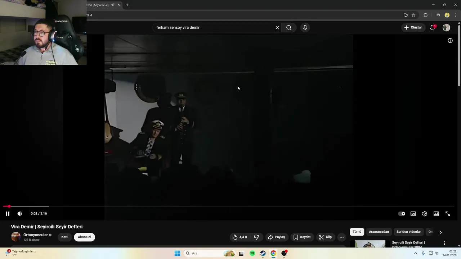Exit fullscreen using the player corner icon
The height and width of the screenshot is (259, 461).
(448, 214)
